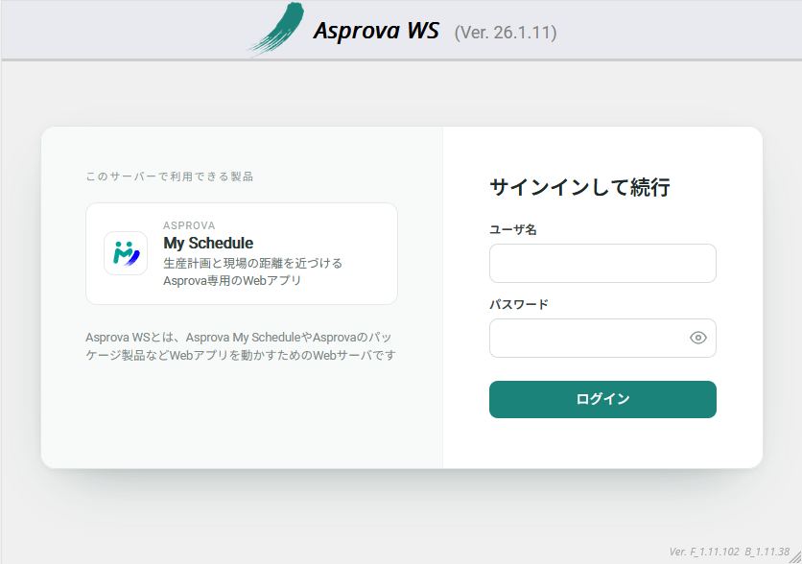Focus the ユーザ名 input field
802x564 pixels.
tap(602, 264)
